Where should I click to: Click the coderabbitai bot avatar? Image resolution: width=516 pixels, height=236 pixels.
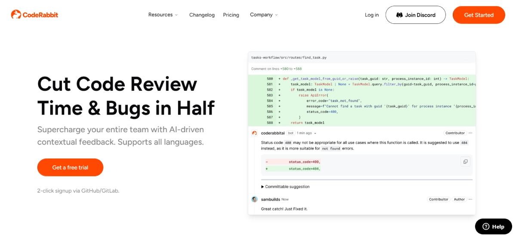[255, 133]
